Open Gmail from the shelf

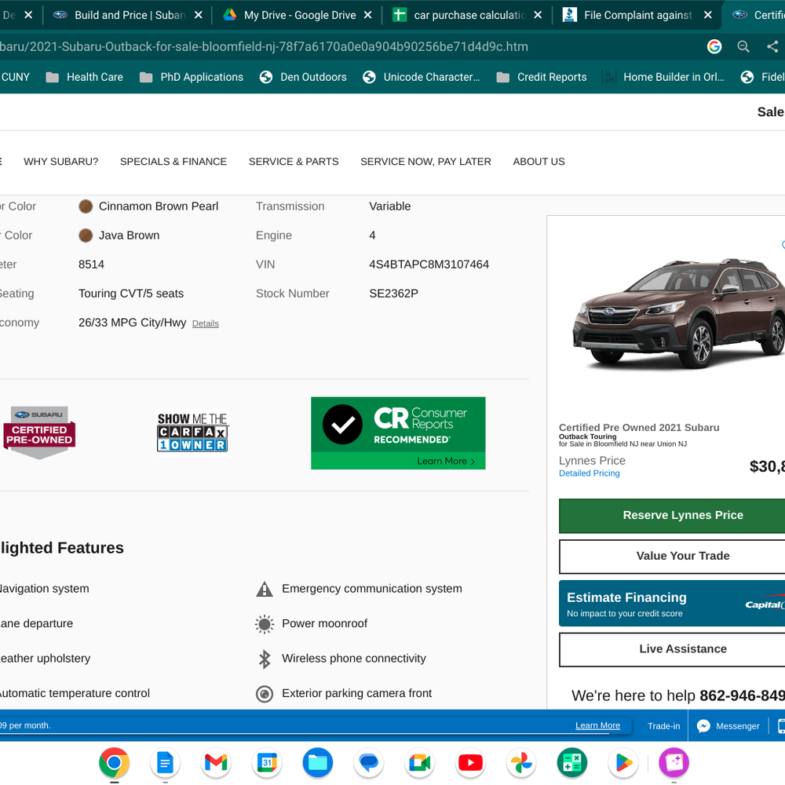(x=216, y=762)
